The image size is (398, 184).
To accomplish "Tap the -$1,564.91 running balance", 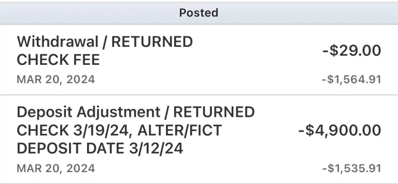I will [352, 80].
